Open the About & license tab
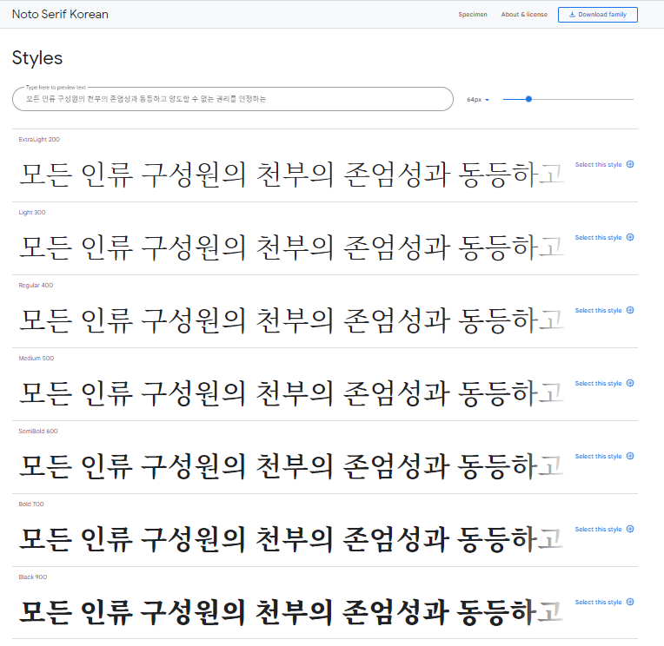Screen dimensions: 664x646 coord(524,15)
